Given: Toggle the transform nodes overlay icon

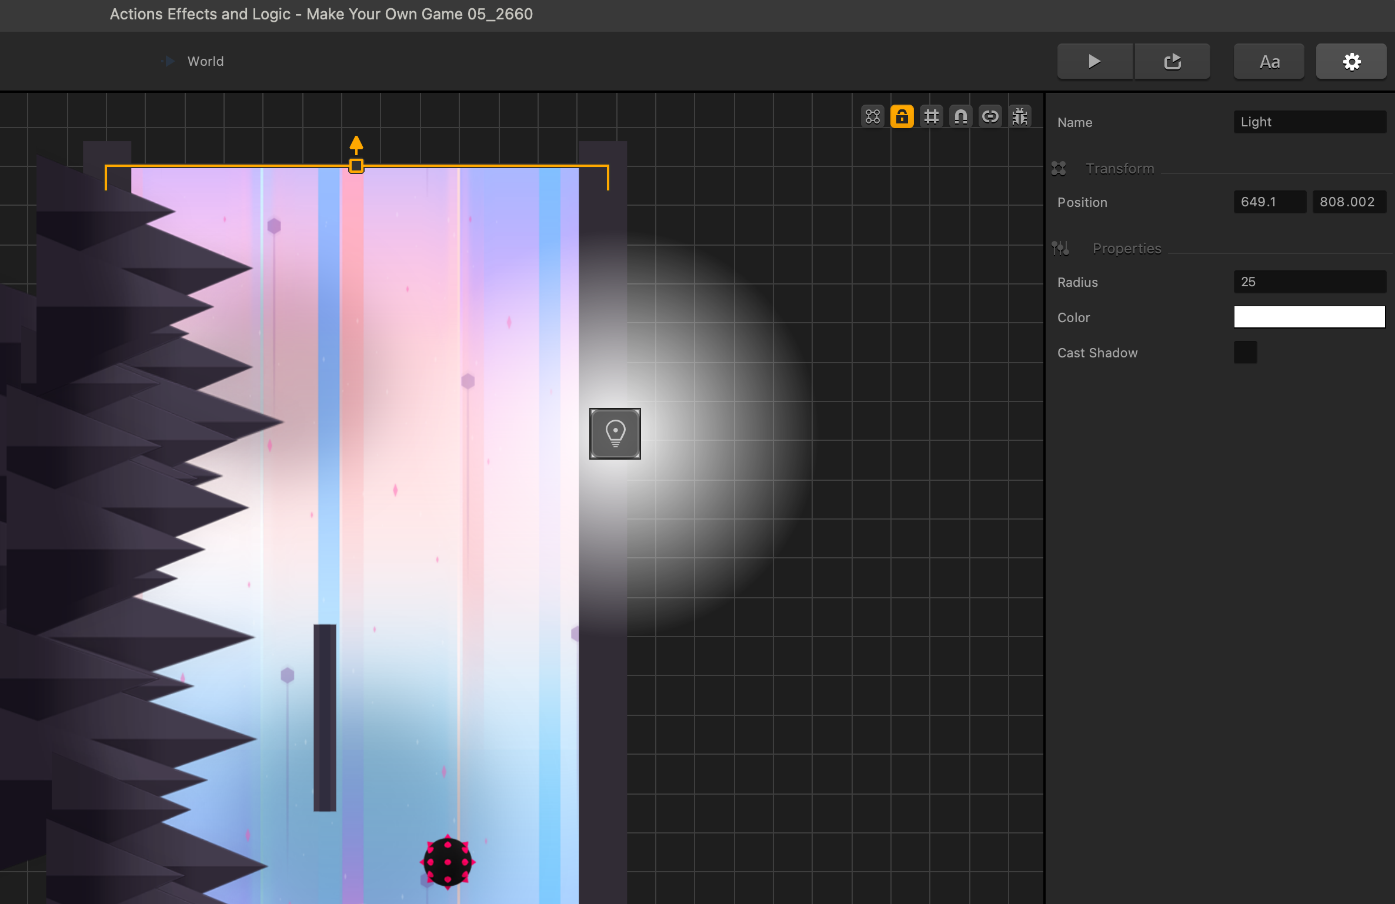Looking at the screenshot, I should 873,116.
